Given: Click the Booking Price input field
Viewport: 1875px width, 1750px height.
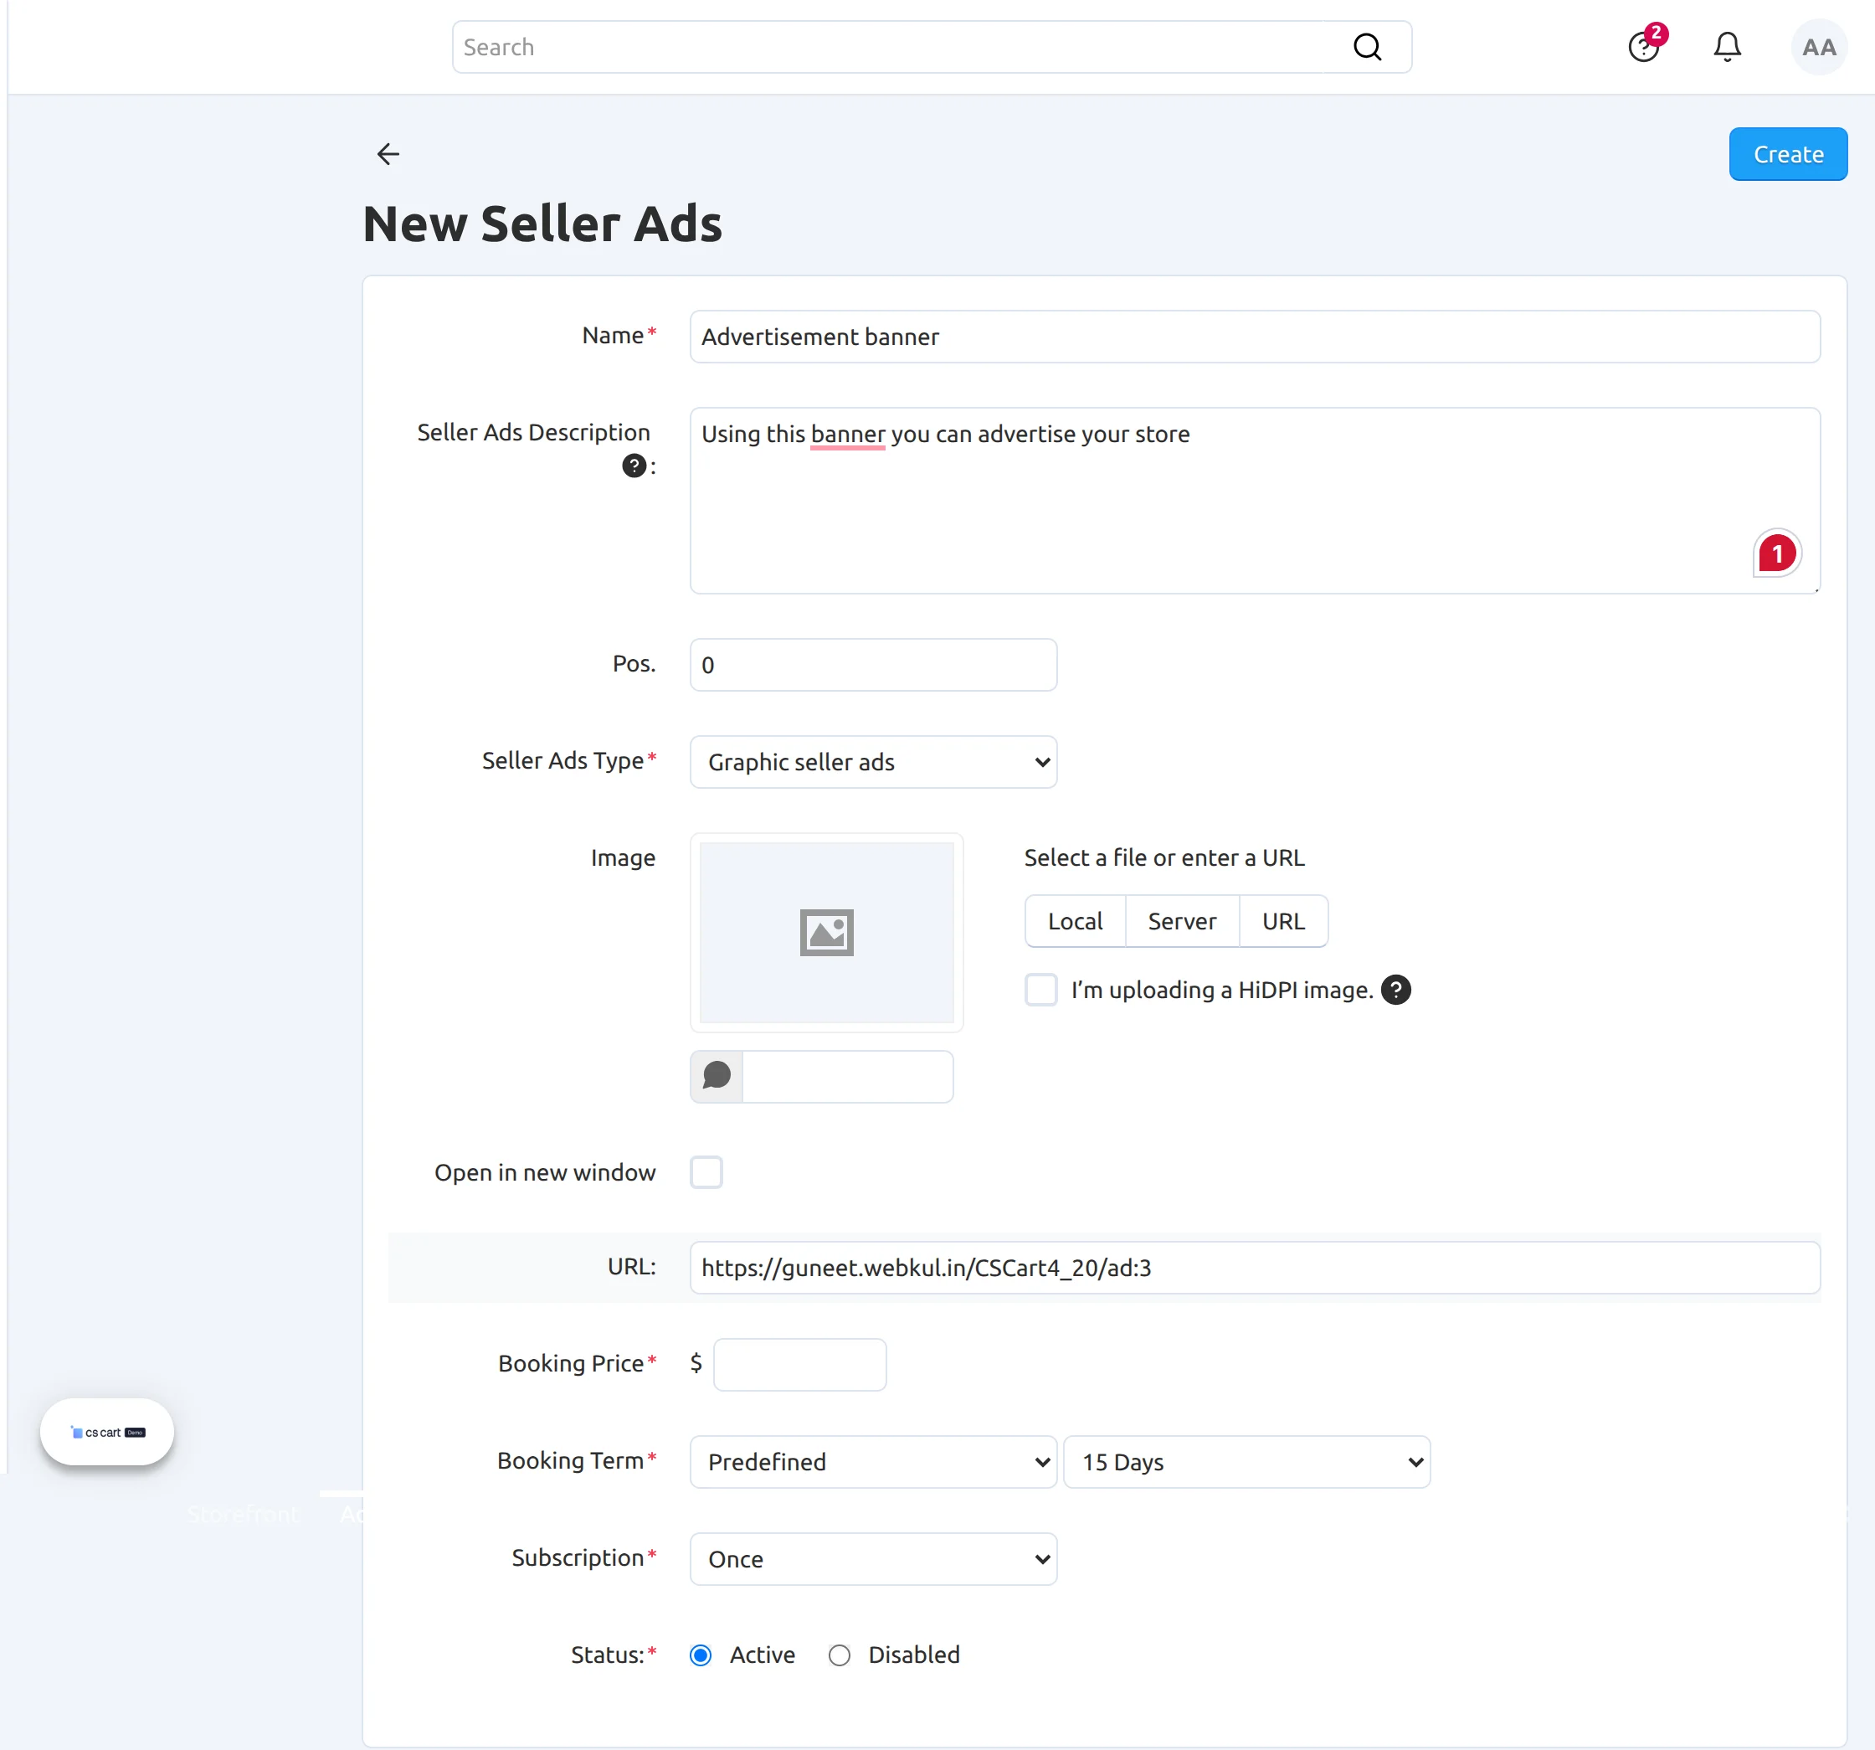Looking at the screenshot, I should click(x=799, y=1364).
